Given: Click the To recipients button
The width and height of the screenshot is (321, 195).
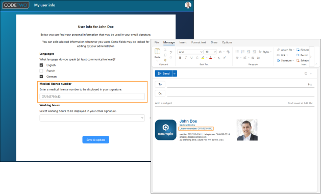Looking at the screenshot, I should [160, 84].
